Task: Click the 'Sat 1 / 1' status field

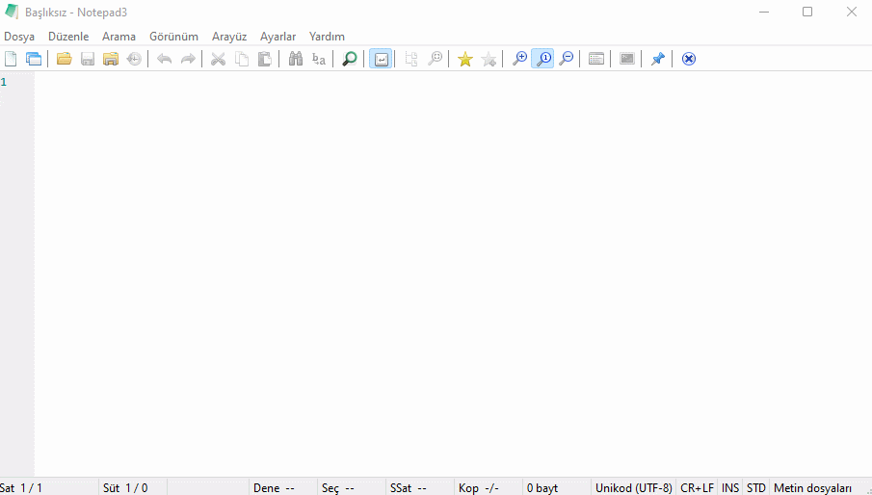Action: (x=49, y=488)
